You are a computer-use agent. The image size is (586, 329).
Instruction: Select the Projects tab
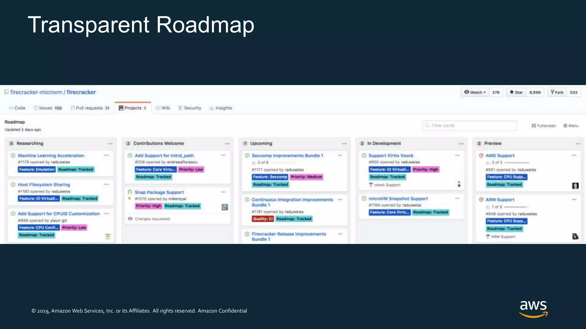point(133,108)
